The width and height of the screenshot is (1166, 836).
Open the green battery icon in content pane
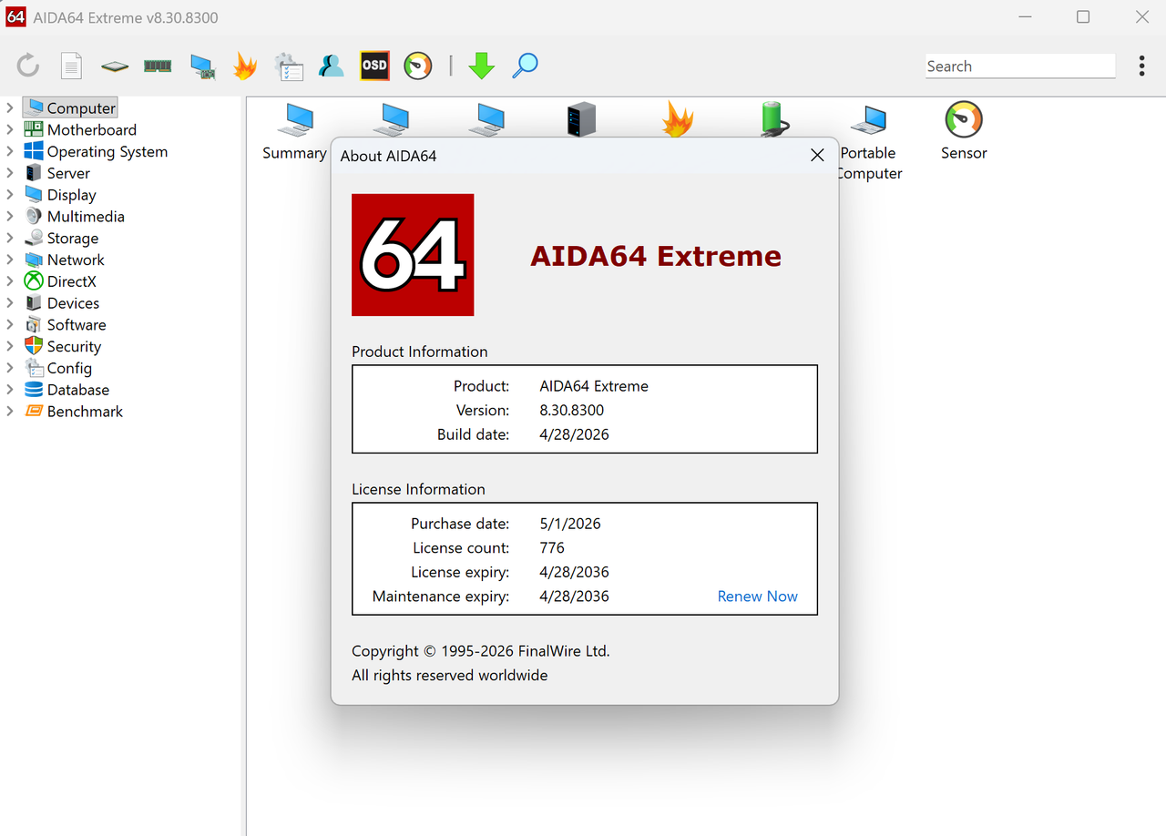[773, 119]
